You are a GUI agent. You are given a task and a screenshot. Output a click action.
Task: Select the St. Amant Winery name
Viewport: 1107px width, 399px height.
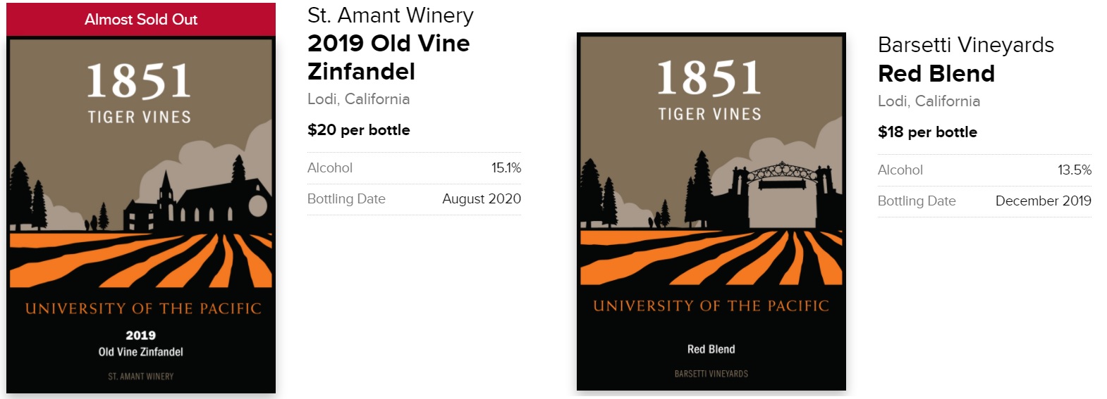click(390, 15)
